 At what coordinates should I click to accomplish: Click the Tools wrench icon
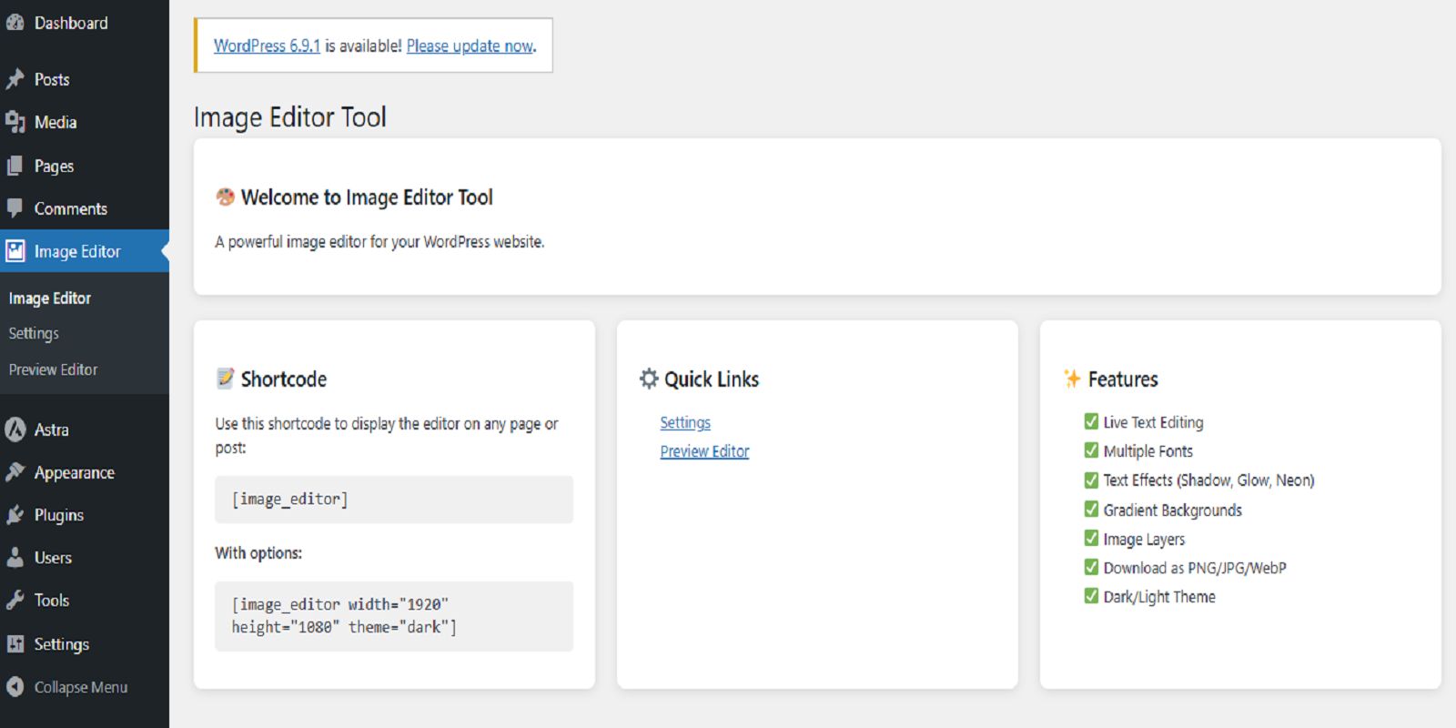pyautogui.click(x=15, y=601)
